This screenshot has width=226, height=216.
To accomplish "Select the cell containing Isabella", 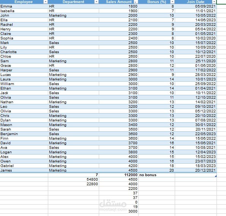I will [24, 11].
